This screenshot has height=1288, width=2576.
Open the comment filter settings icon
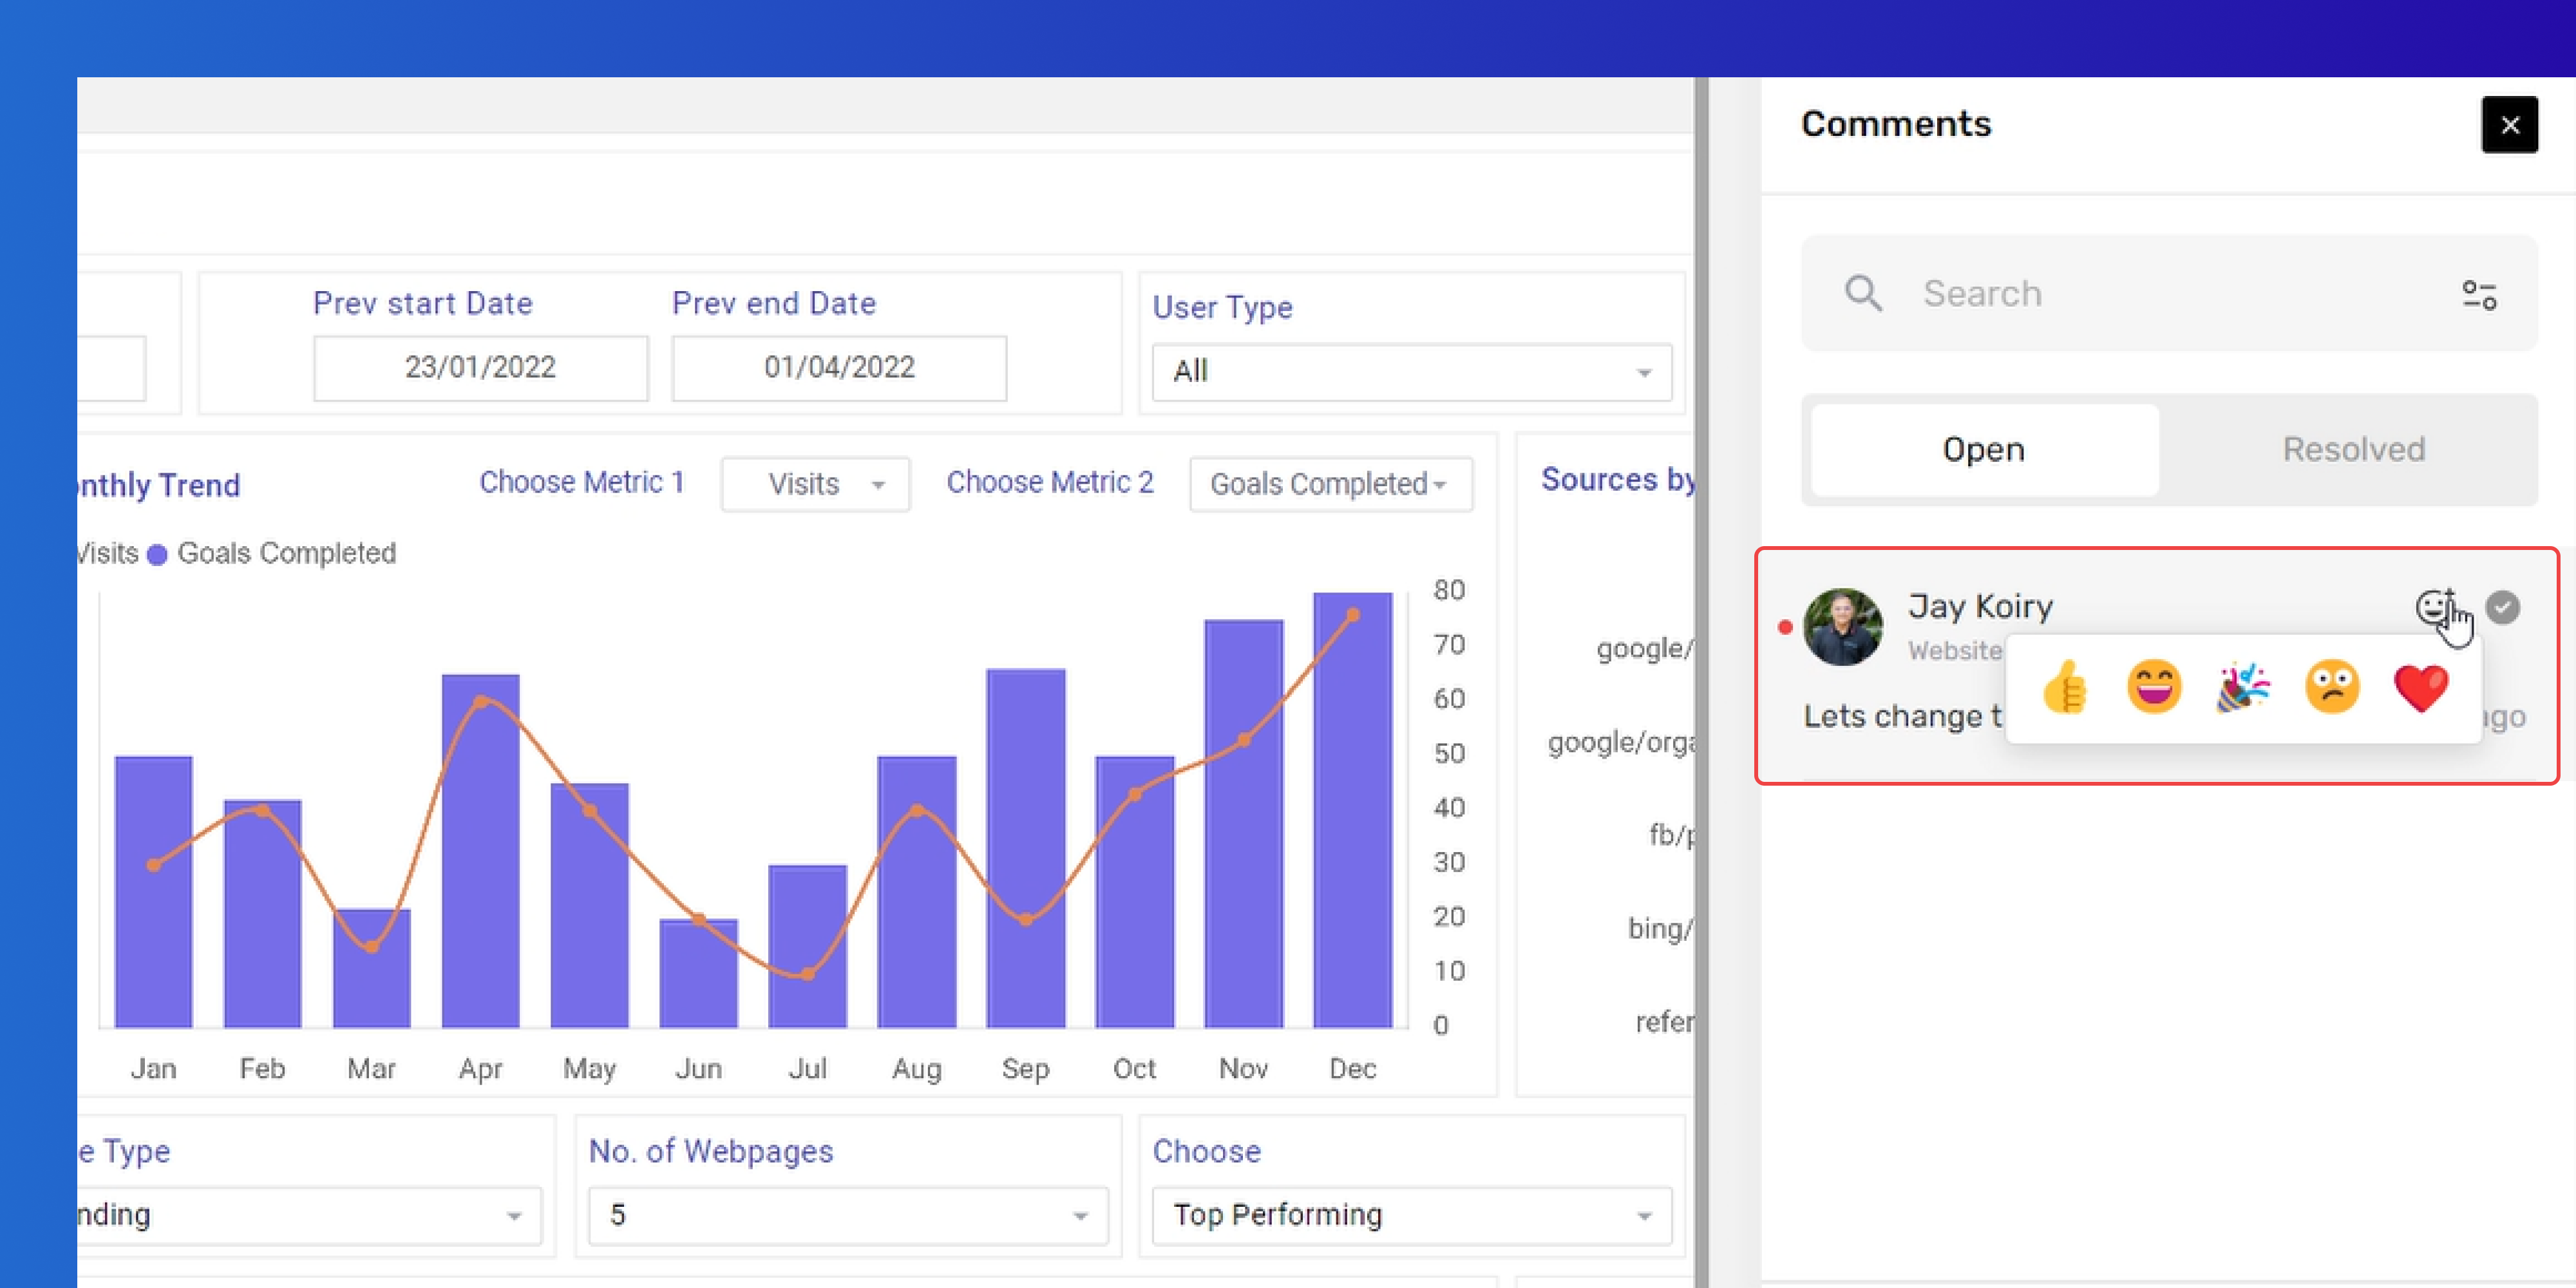(2479, 294)
